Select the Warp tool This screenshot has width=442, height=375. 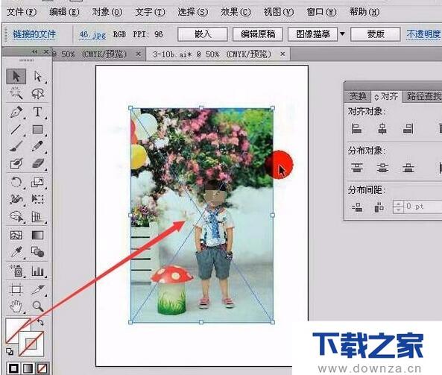pyautogui.click(x=16, y=199)
